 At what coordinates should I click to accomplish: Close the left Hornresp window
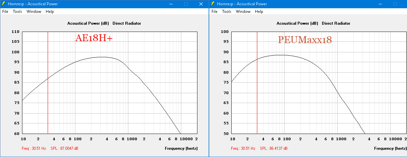tap(201, 4)
